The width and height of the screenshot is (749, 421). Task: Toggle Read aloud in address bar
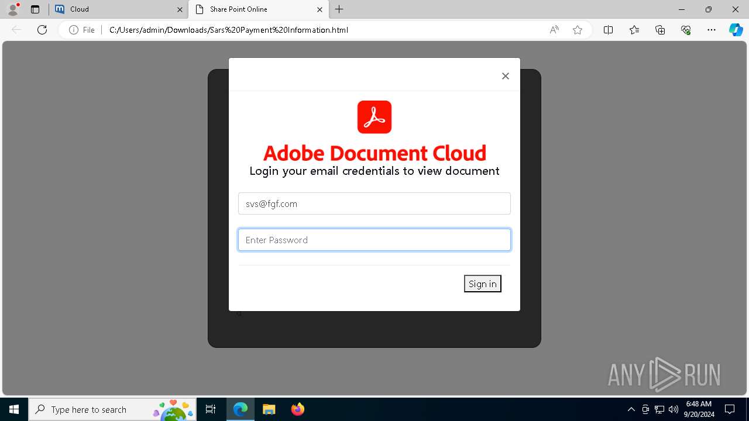point(554,30)
